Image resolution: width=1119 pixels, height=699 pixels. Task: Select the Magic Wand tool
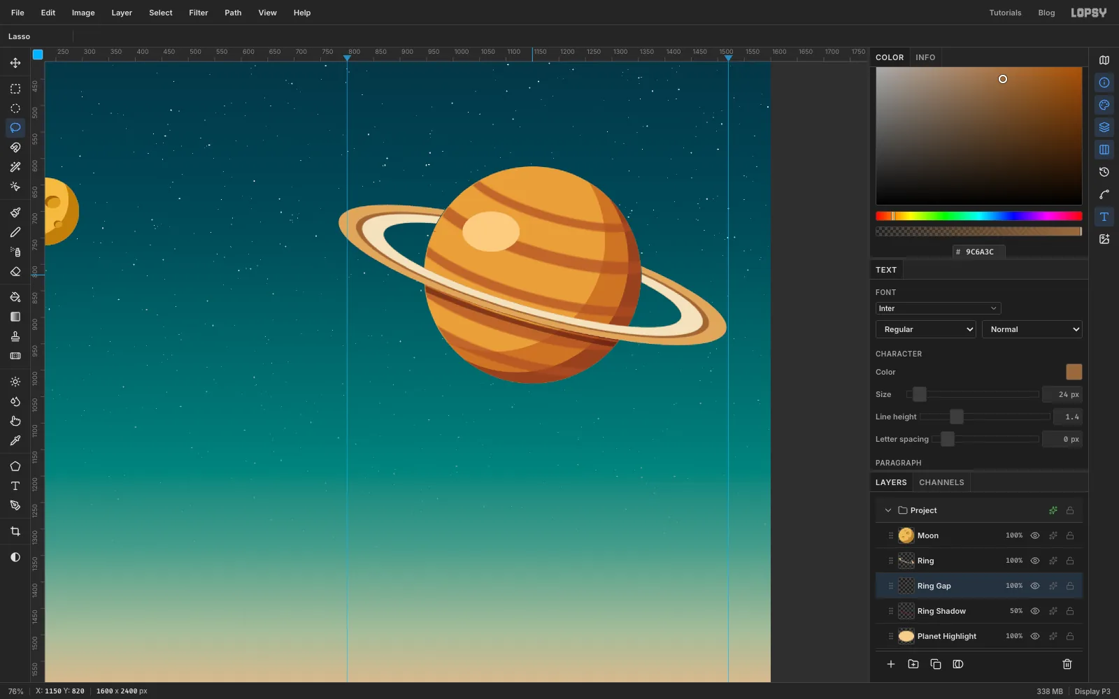click(15, 167)
